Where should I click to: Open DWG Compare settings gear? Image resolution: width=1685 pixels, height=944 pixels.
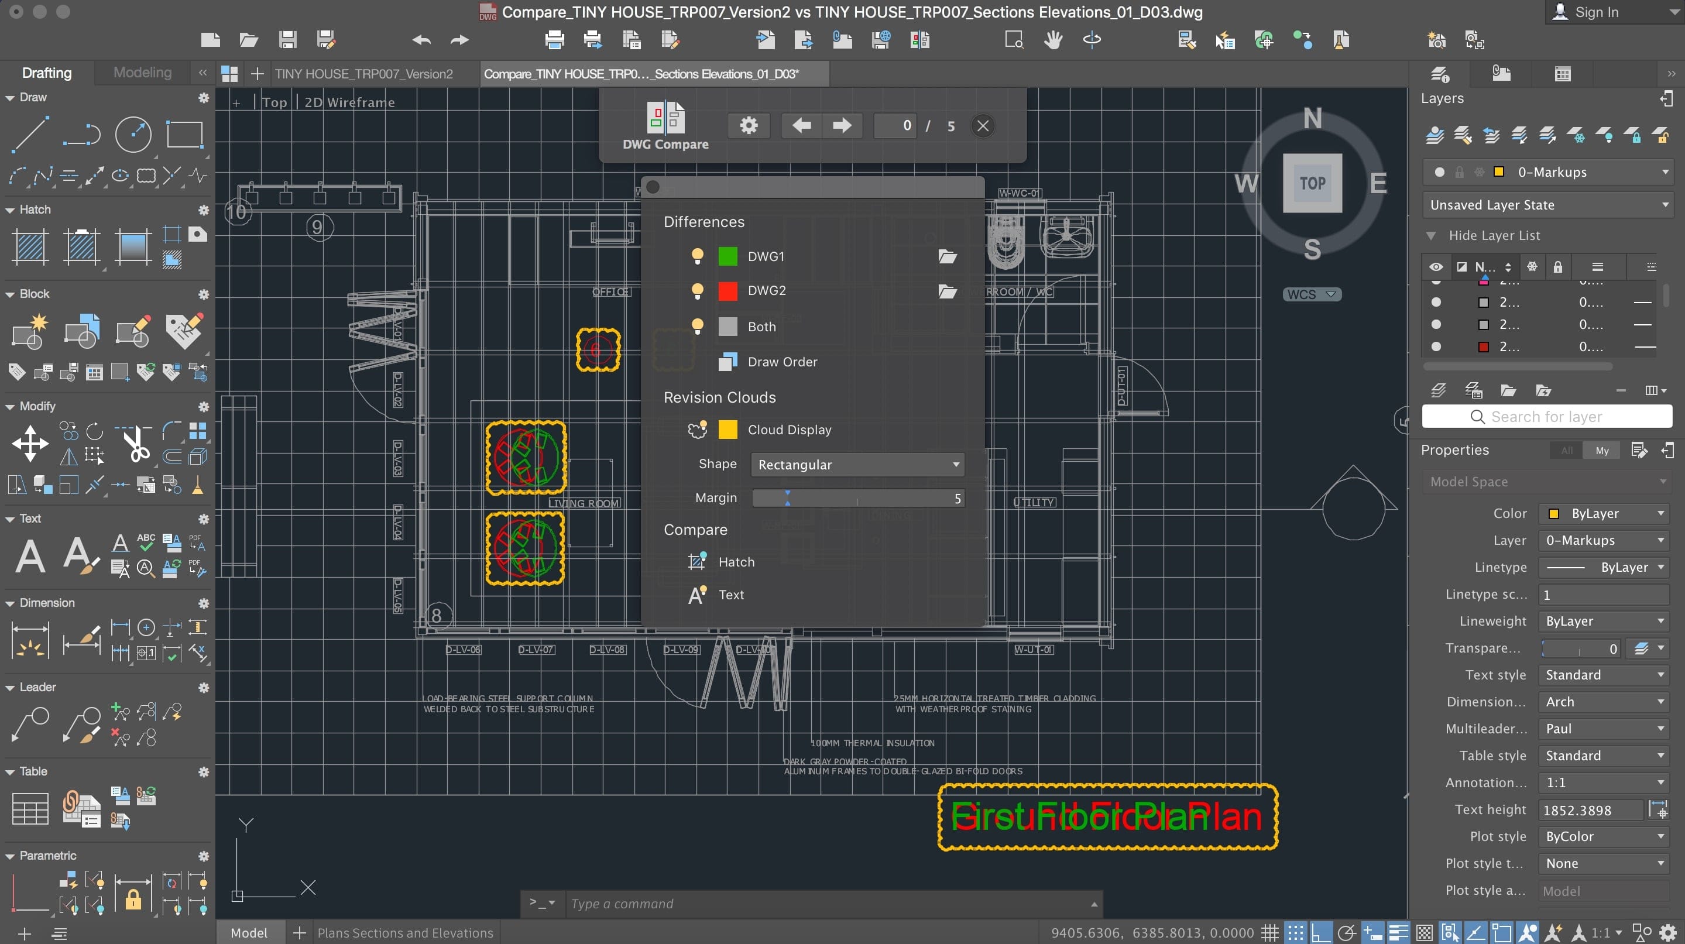(749, 125)
